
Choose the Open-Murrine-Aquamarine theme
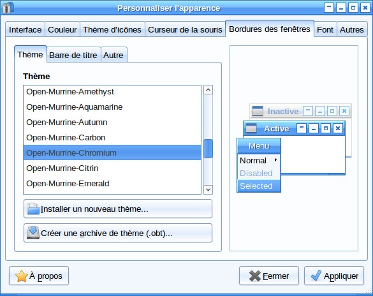click(x=112, y=107)
